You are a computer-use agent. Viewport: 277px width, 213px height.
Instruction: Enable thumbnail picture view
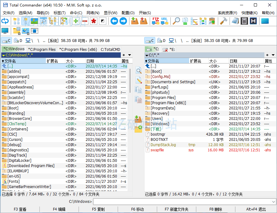[35, 21]
